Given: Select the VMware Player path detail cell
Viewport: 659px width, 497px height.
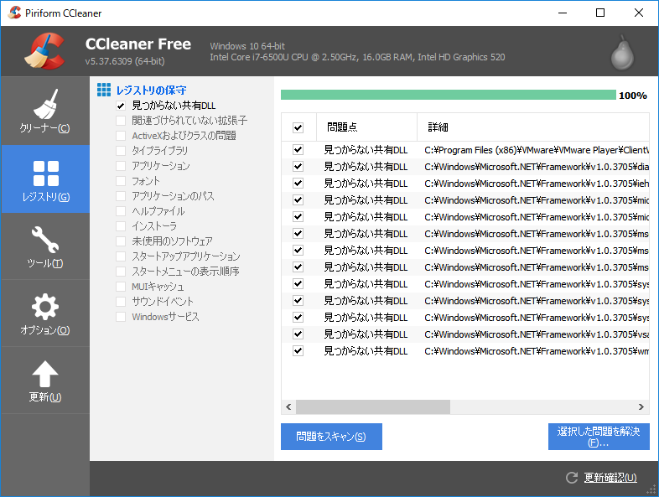Looking at the screenshot, I should coord(537,150).
